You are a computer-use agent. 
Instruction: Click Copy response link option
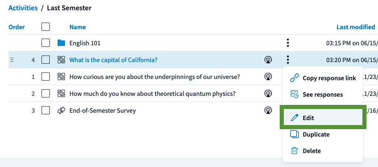tap(323, 78)
